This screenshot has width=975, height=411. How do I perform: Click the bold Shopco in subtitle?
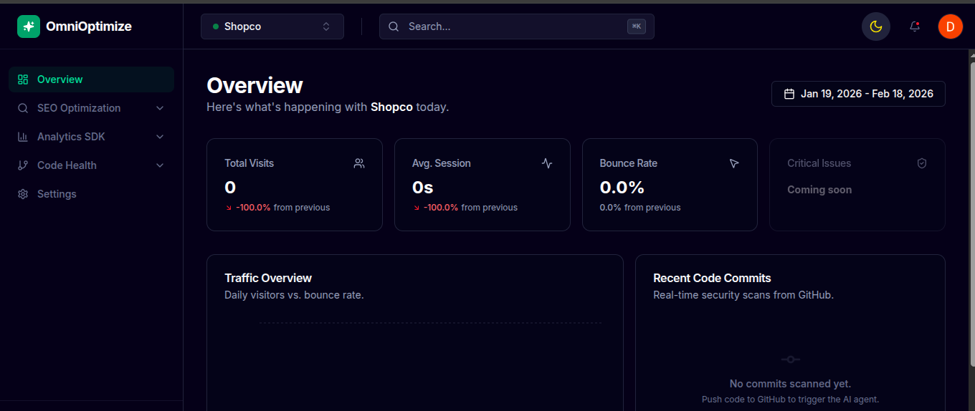point(391,107)
